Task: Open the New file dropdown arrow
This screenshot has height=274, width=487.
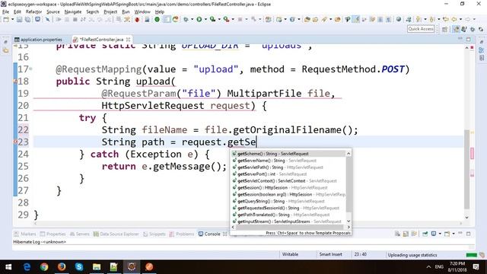Action: (12, 20)
